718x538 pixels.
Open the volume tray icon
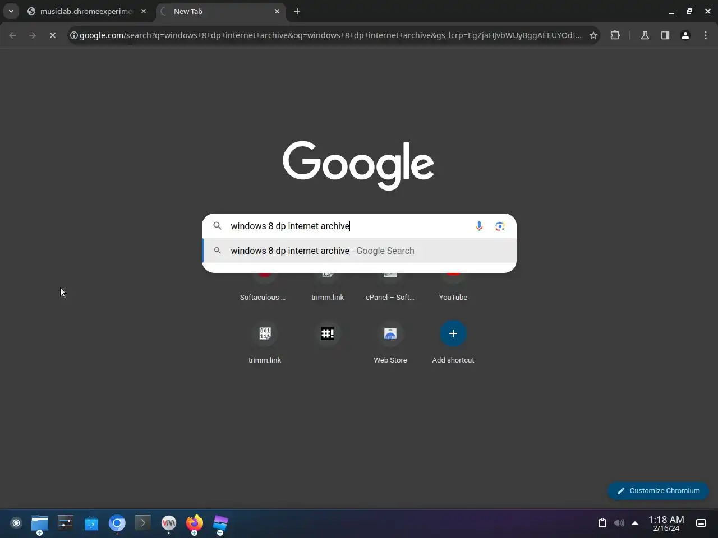click(619, 523)
